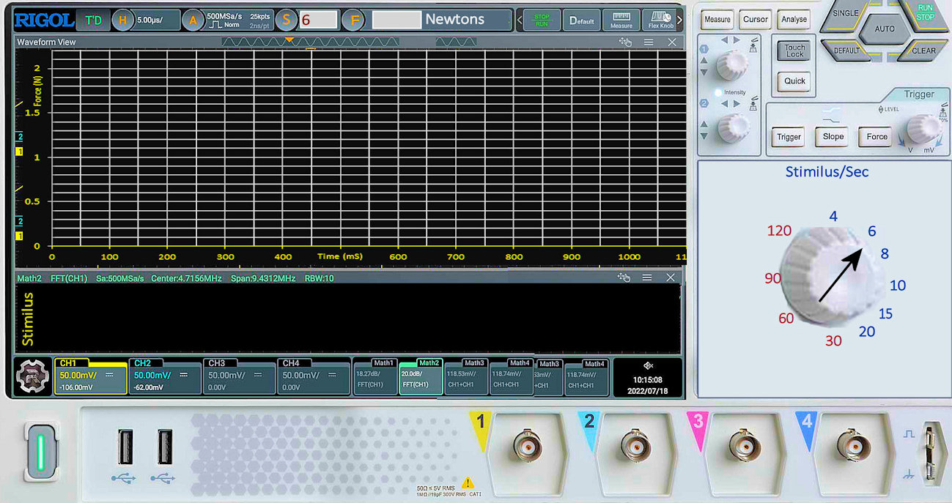Select the CH1 channel tab
This screenshot has width=952, height=503.
(90, 376)
